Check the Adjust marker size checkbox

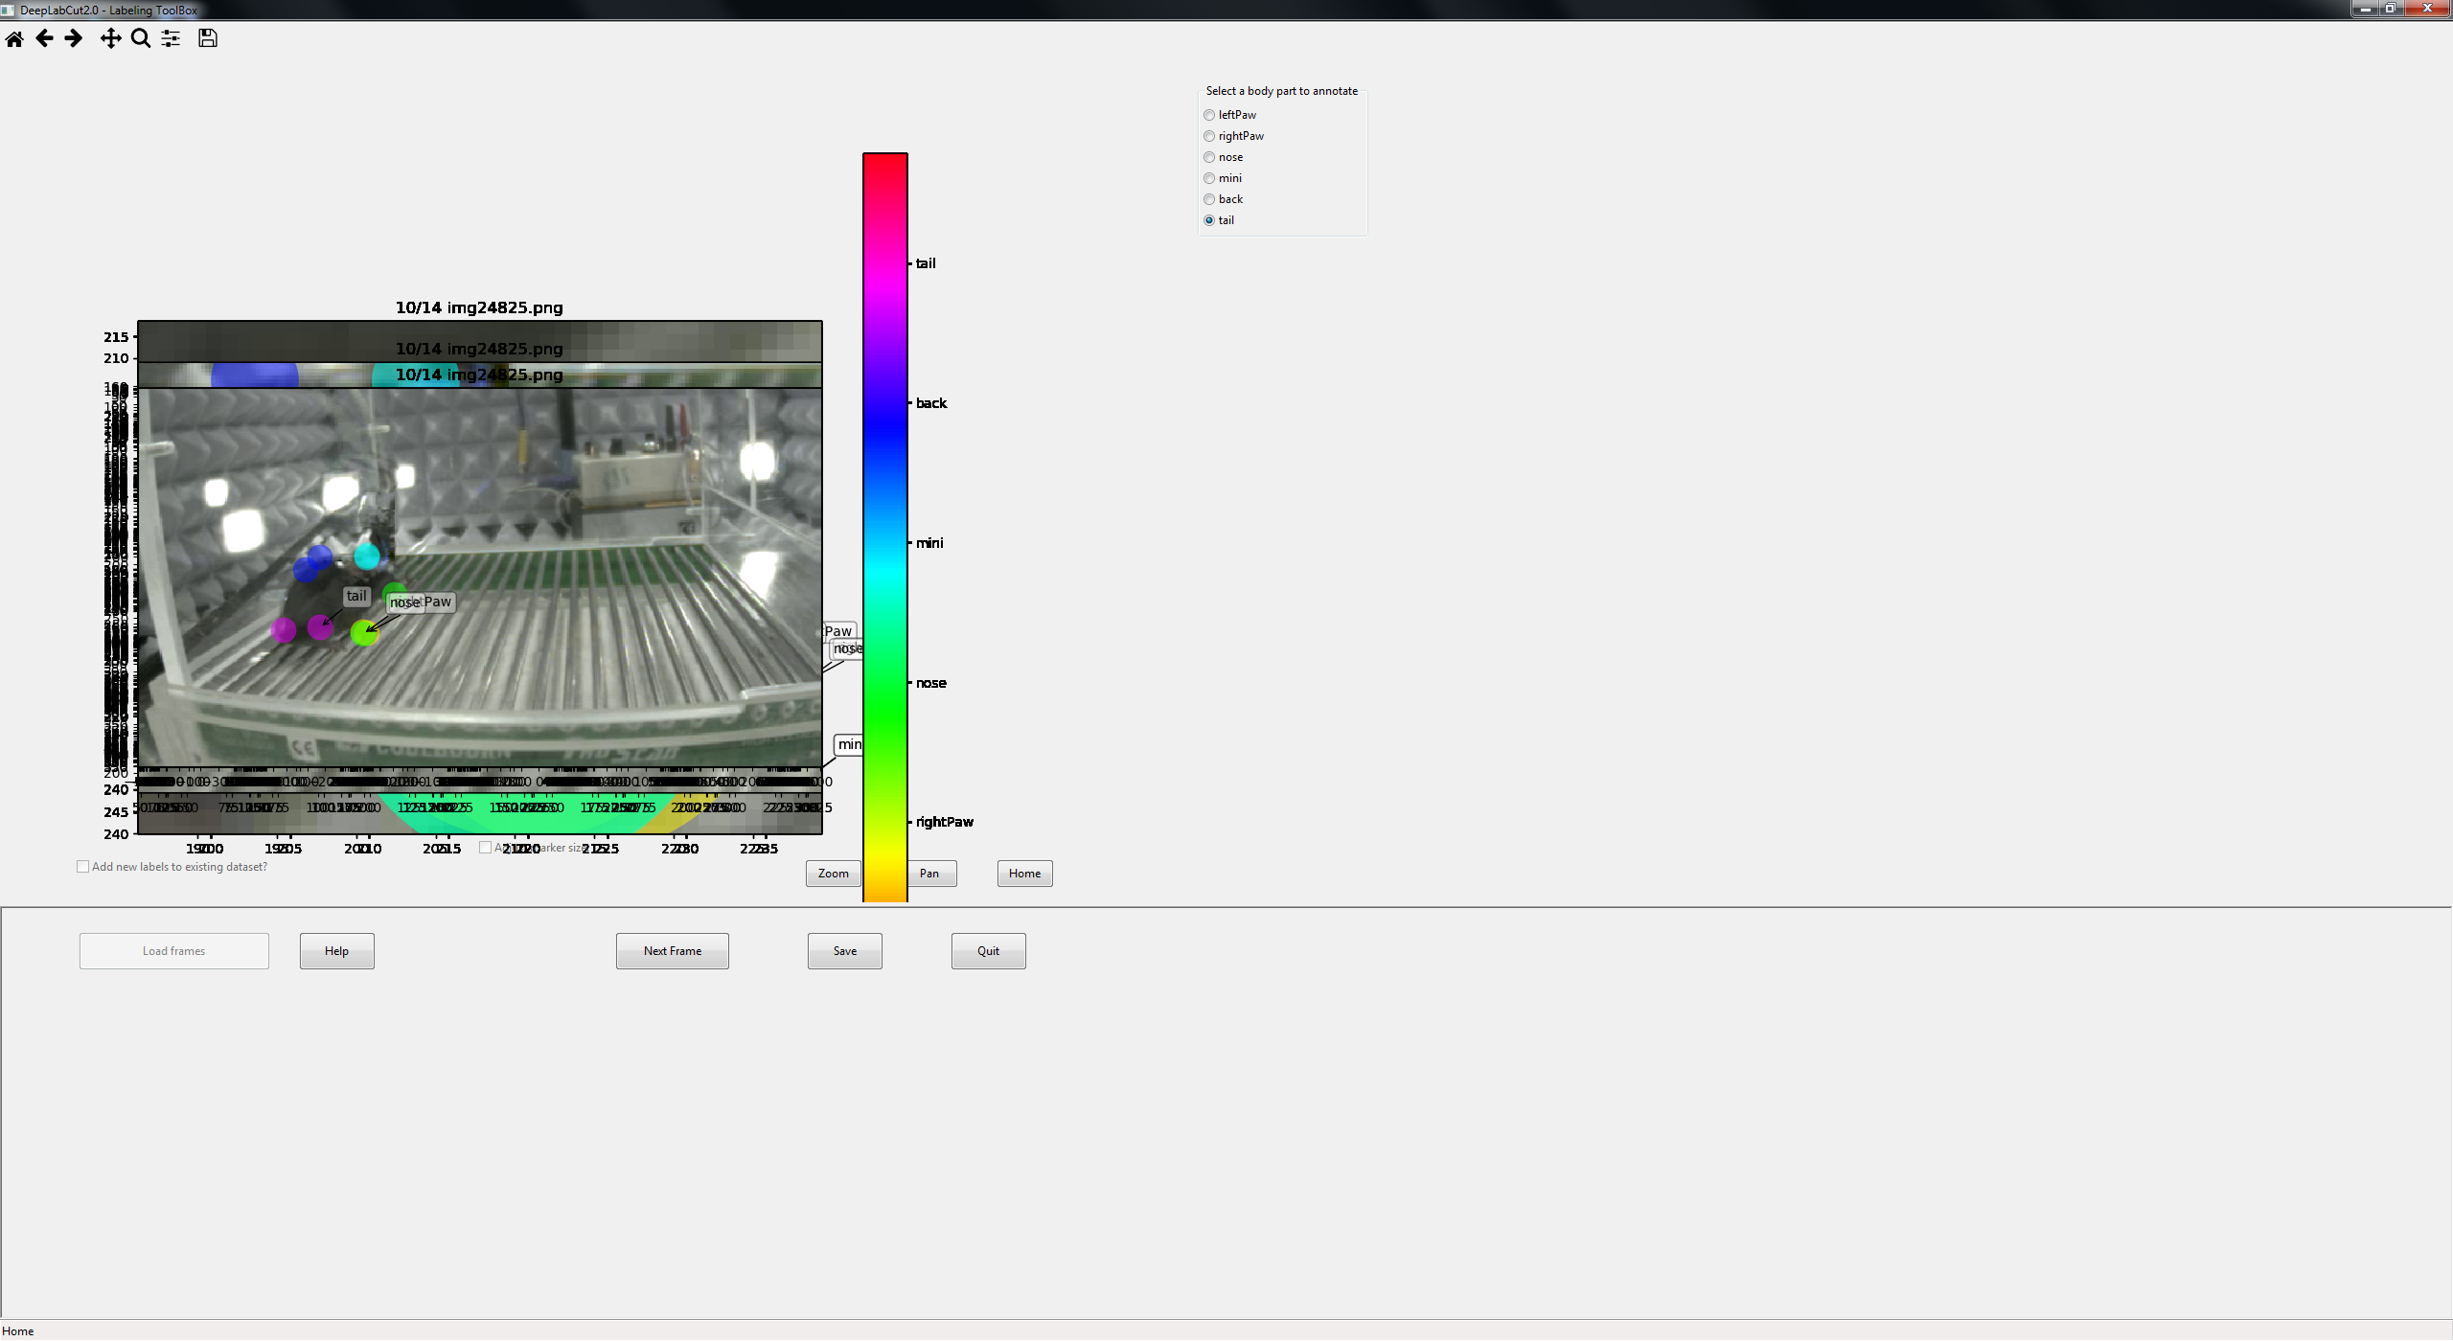487,847
